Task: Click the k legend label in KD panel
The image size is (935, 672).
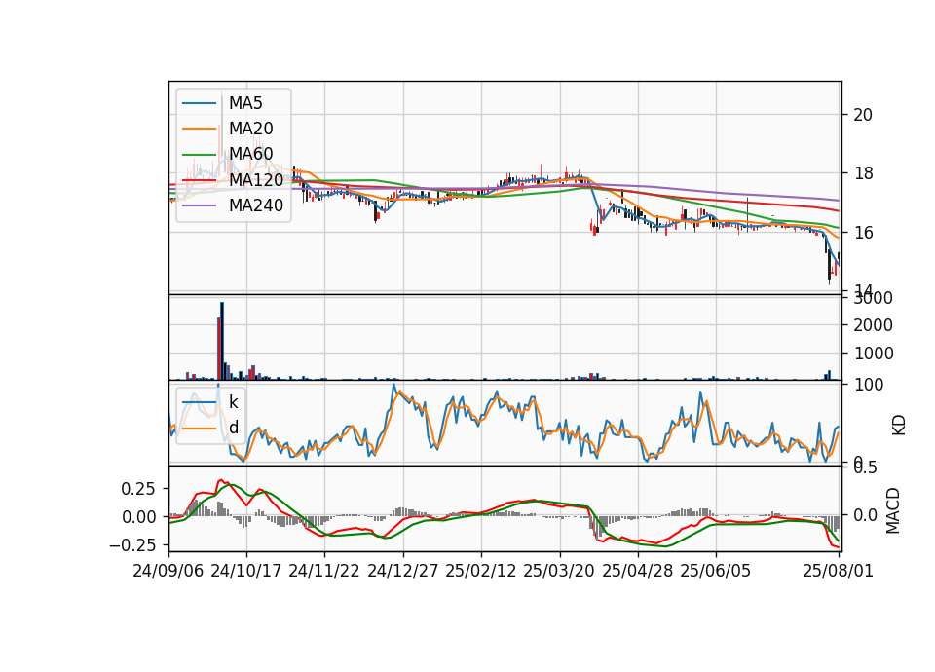Action: coord(233,402)
